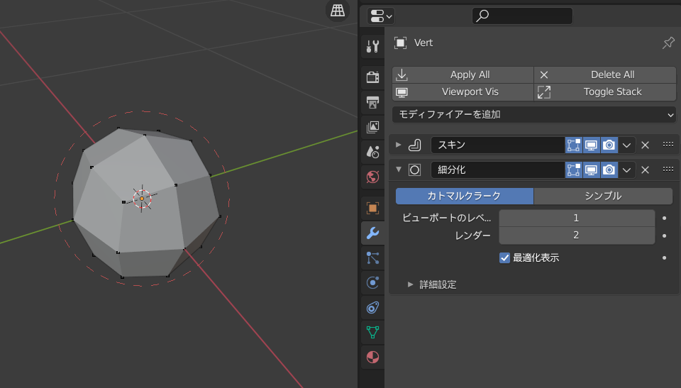Image resolution: width=681 pixels, height=388 pixels.
Task: Click the 3D cursor in the viewport
Action: (142, 199)
